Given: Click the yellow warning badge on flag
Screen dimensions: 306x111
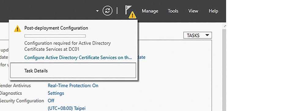Looking at the screenshot, I should pos(132,15).
